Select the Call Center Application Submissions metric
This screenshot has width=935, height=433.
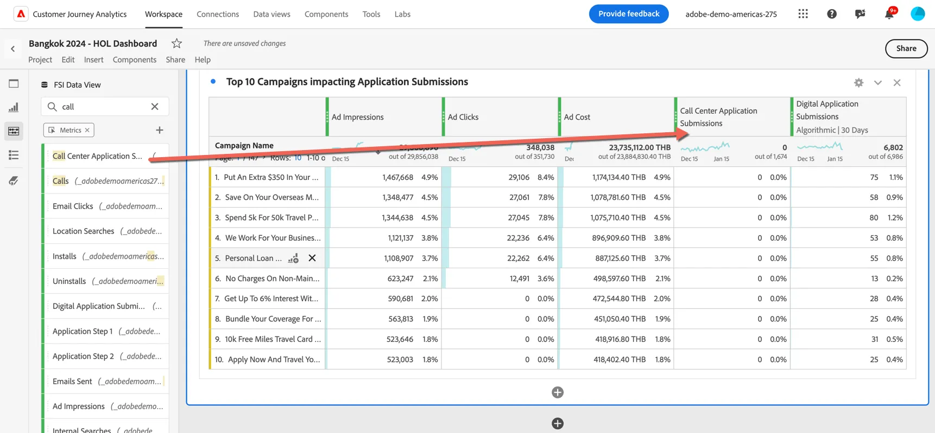(x=106, y=156)
